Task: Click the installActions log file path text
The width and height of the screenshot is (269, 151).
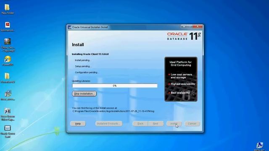Action: [113, 111]
